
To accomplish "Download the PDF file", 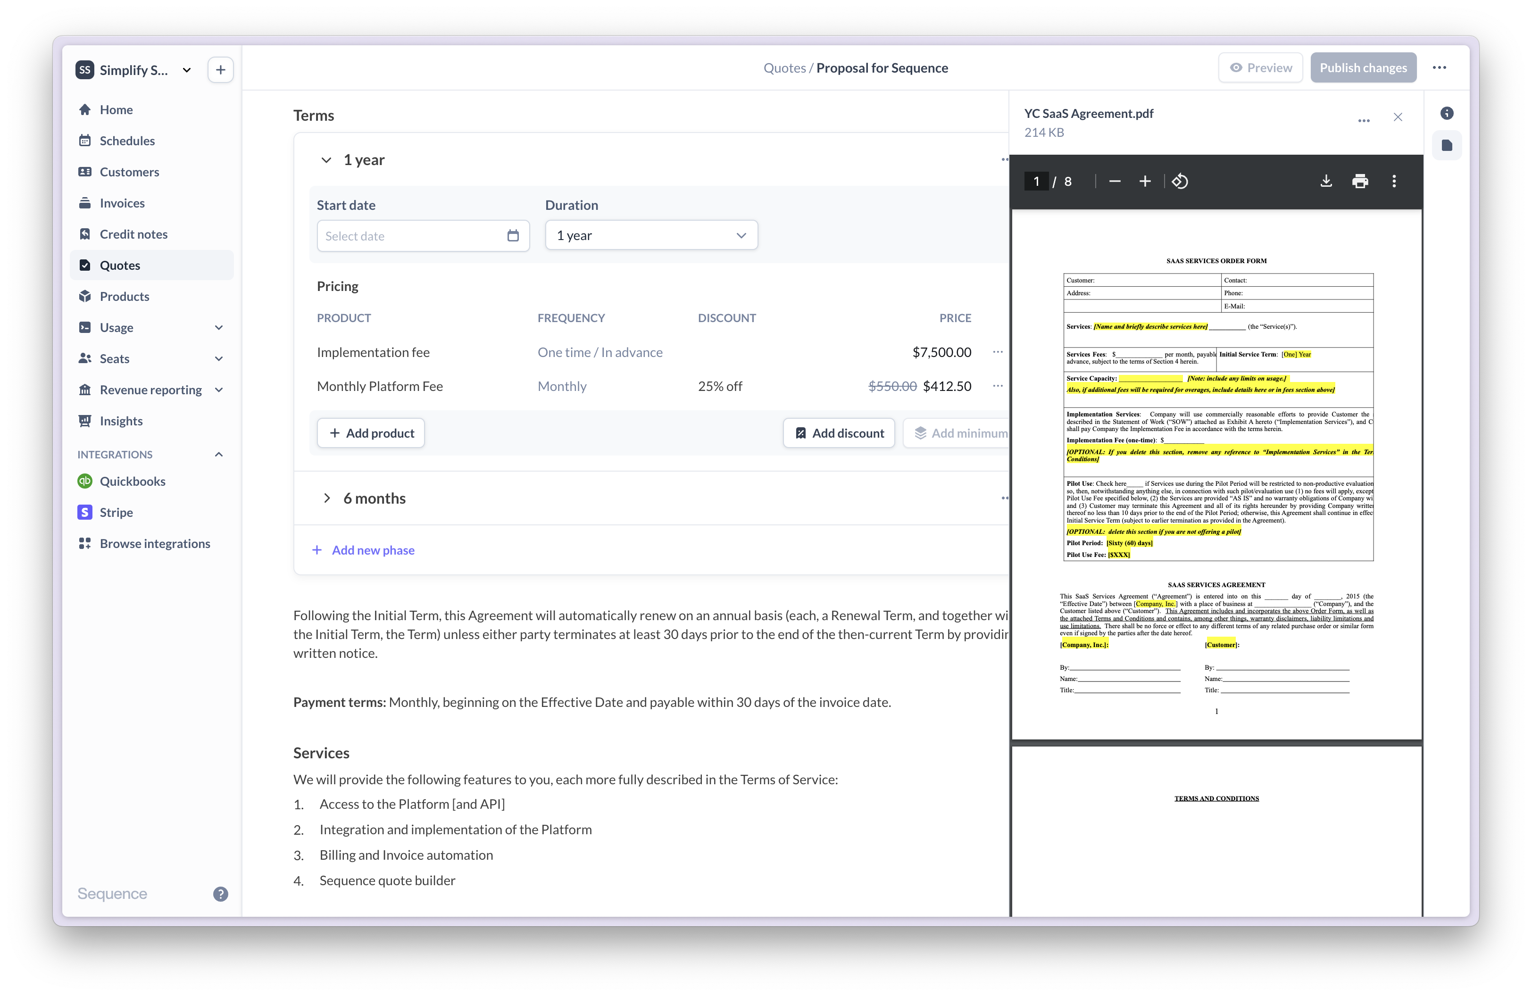I will point(1326,182).
